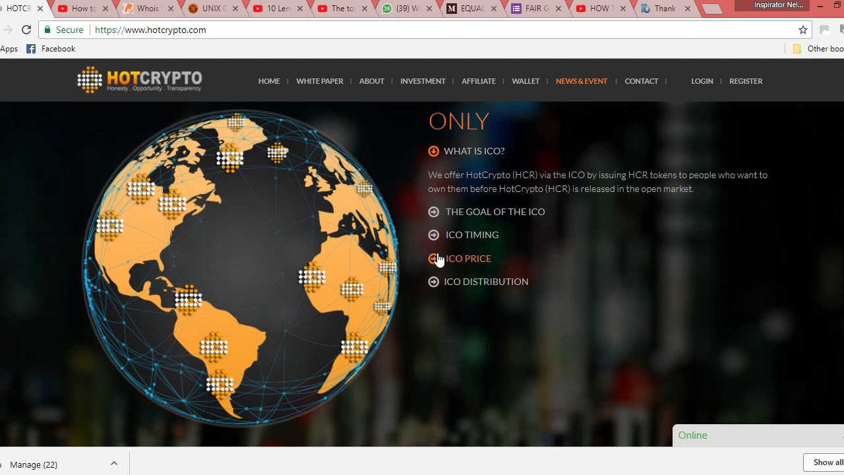Open the Other bookmarks folder
This screenshot has height=475, width=844.
[x=818, y=49]
